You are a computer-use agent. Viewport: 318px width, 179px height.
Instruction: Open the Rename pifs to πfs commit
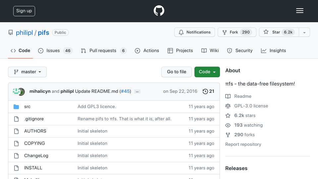coord(125,119)
